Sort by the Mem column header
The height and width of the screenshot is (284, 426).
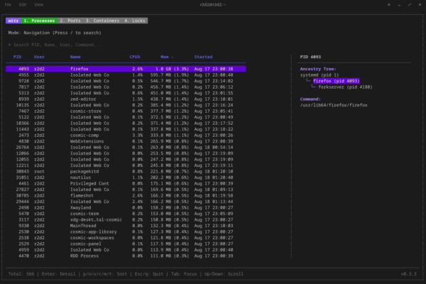[x=167, y=57]
